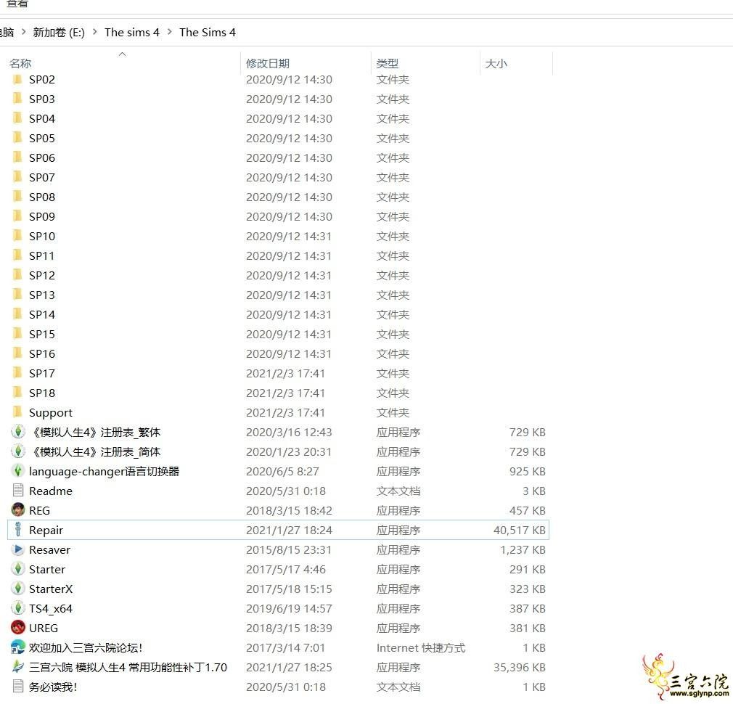Image resolution: width=733 pixels, height=704 pixels.
Task: Select the SP13 folder name
Action: [x=42, y=295]
